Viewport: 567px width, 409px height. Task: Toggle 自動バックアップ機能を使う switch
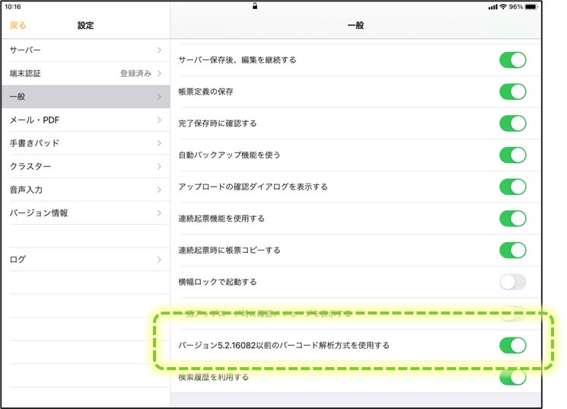click(513, 155)
